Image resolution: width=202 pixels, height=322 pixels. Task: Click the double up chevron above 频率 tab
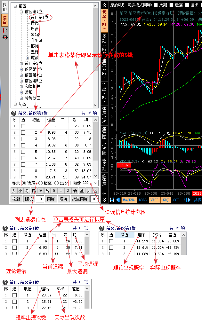coord(104,5)
